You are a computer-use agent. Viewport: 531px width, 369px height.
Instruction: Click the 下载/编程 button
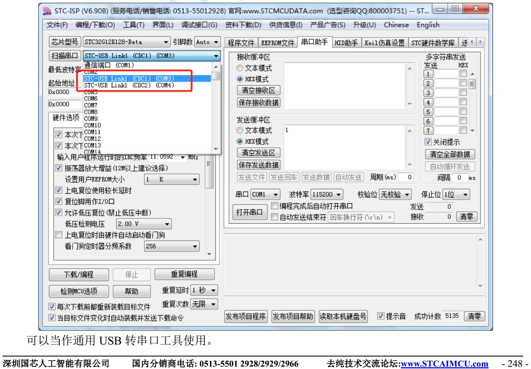79,275
